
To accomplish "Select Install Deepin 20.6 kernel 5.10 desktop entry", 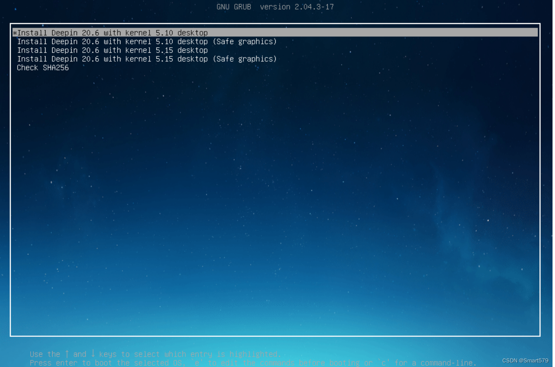I will (x=275, y=33).
